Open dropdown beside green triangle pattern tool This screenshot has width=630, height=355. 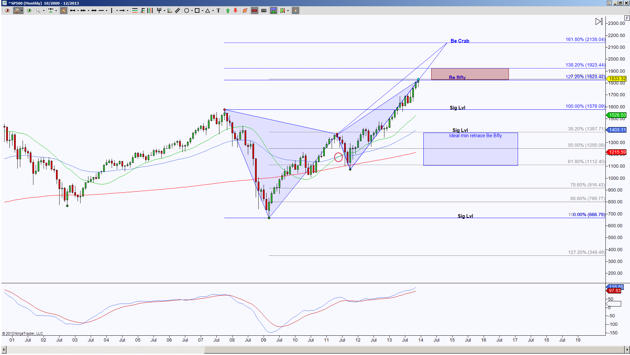tap(56, 10)
